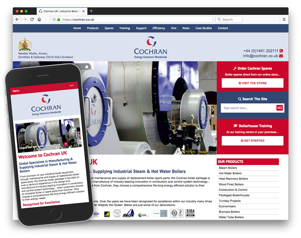Viewport: 301px width, 238px height.
Task: Open the Products menu item
Action: click(93, 28)
